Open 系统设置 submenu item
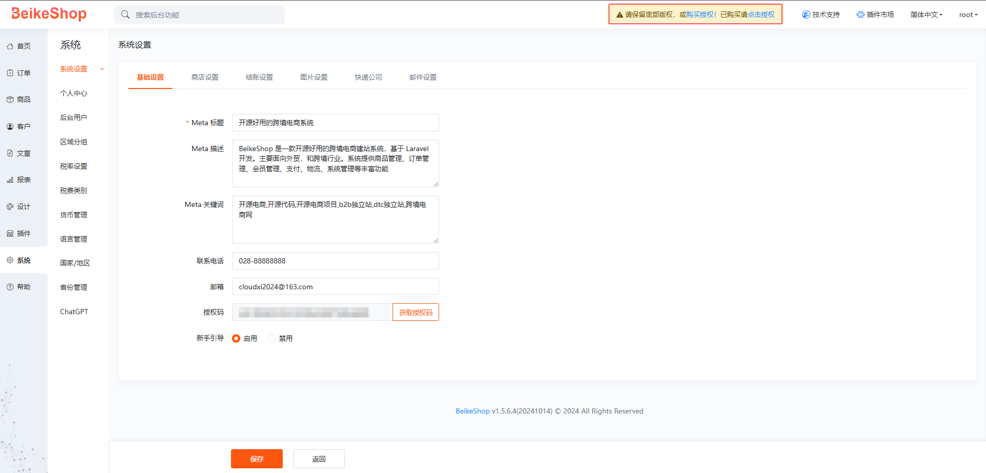This screenshot has width=986, height=473. (x=74, y=69)
